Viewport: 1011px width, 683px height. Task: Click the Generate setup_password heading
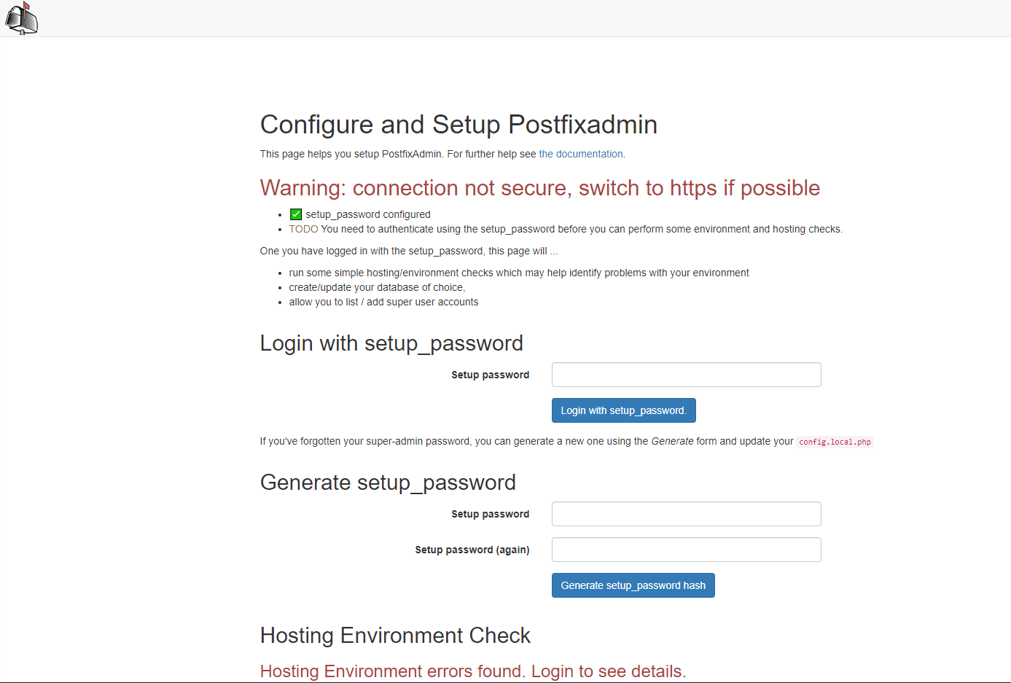click(388, 483)
